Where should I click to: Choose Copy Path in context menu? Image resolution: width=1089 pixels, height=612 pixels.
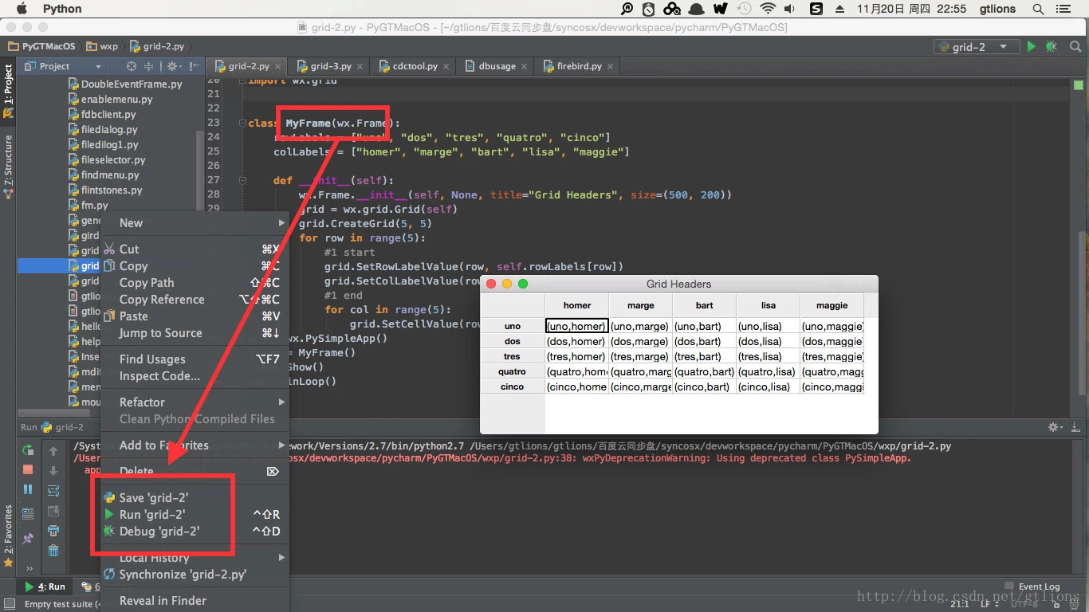[193, 283]
